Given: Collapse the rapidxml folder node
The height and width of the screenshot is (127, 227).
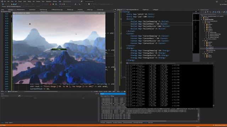Looking at the screenshot, I should point(205,31).
